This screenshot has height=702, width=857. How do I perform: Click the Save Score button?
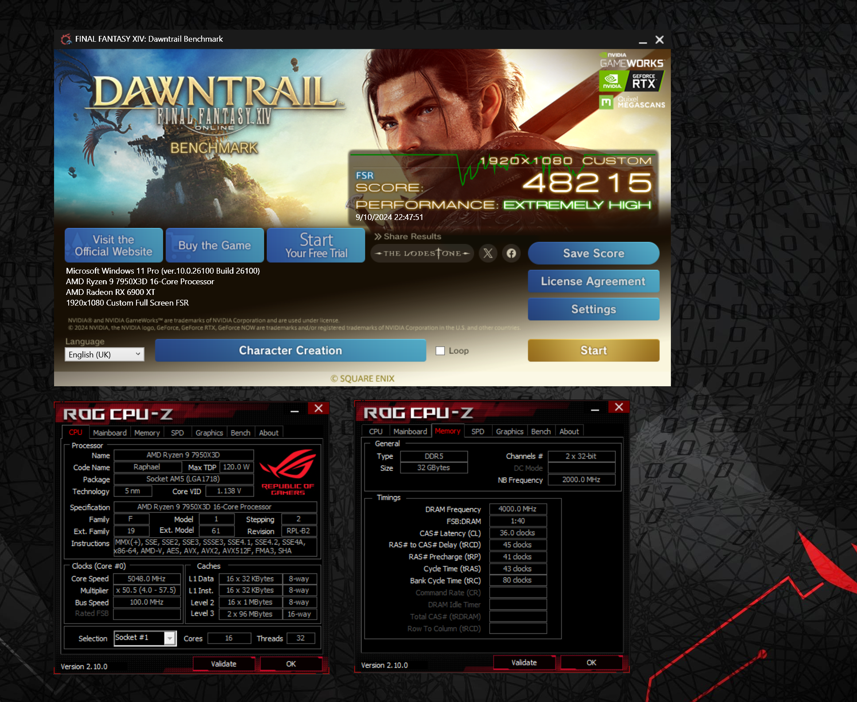coord(593,253)
